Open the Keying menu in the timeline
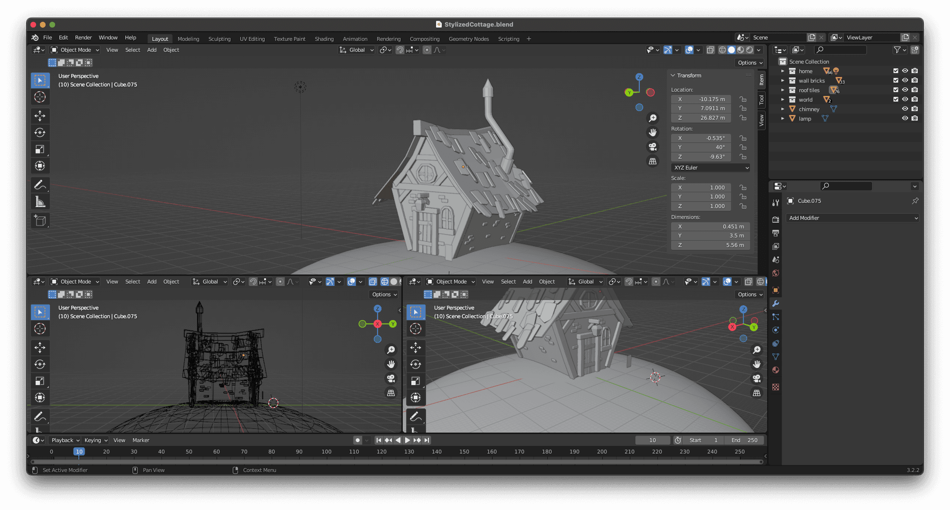The height and width of the screenshot is (510, 950). [95, 440]
